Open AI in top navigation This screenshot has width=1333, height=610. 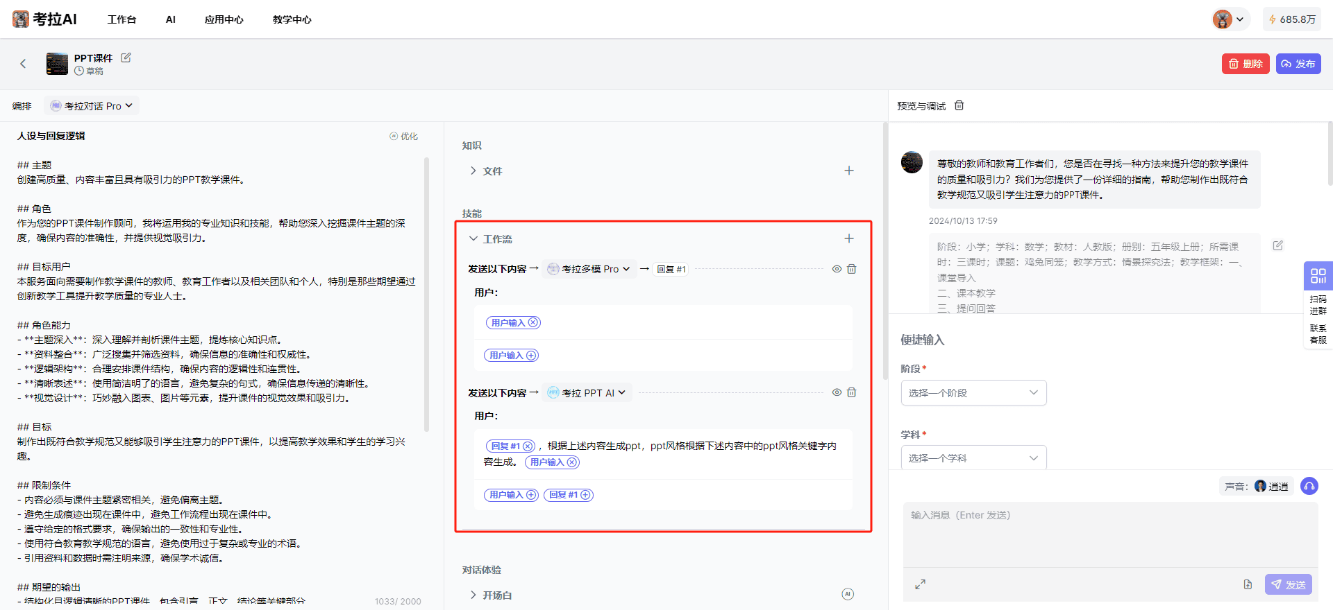[171, 19]
